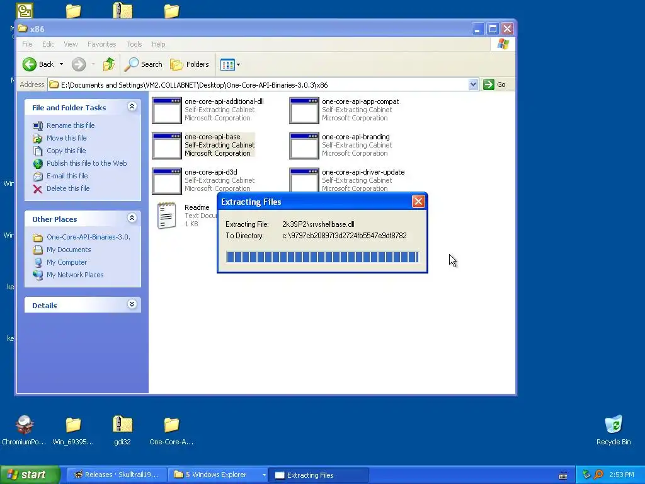Expand the address bar dropdown
645x484 pixels.
[x=473, y=85]
